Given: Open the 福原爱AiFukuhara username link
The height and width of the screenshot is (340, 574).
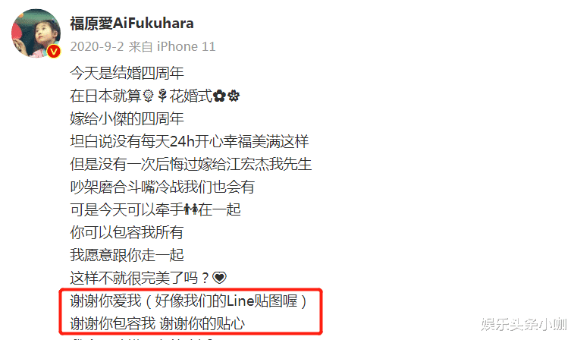Looking at the screenshot, I should [132, 24].
